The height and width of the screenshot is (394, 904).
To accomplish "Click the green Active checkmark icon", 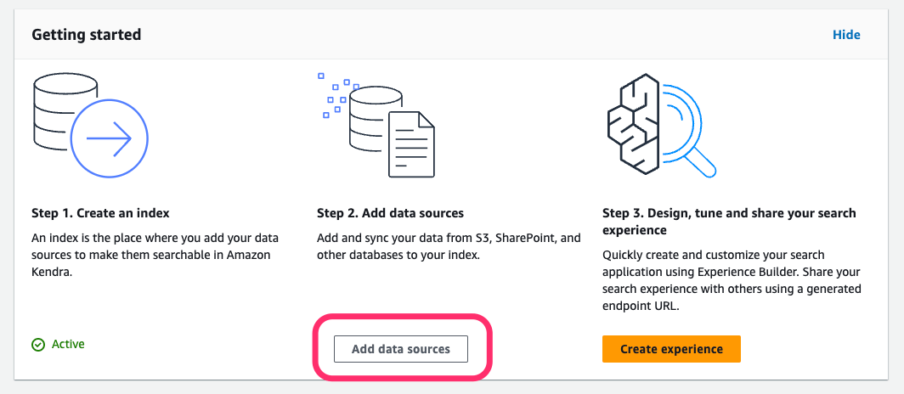I will coord(38,345).
